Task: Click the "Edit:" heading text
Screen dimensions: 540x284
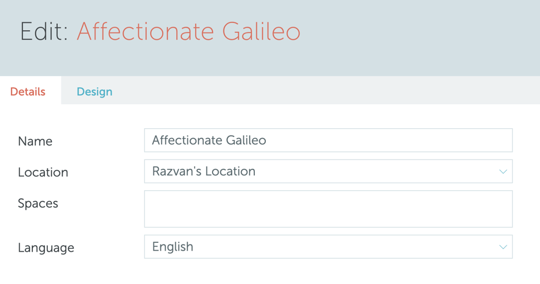Action: point(44,31)
